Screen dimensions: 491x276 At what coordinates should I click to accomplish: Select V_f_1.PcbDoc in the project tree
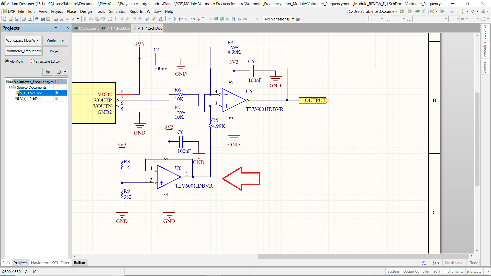[x=31, y=99]
